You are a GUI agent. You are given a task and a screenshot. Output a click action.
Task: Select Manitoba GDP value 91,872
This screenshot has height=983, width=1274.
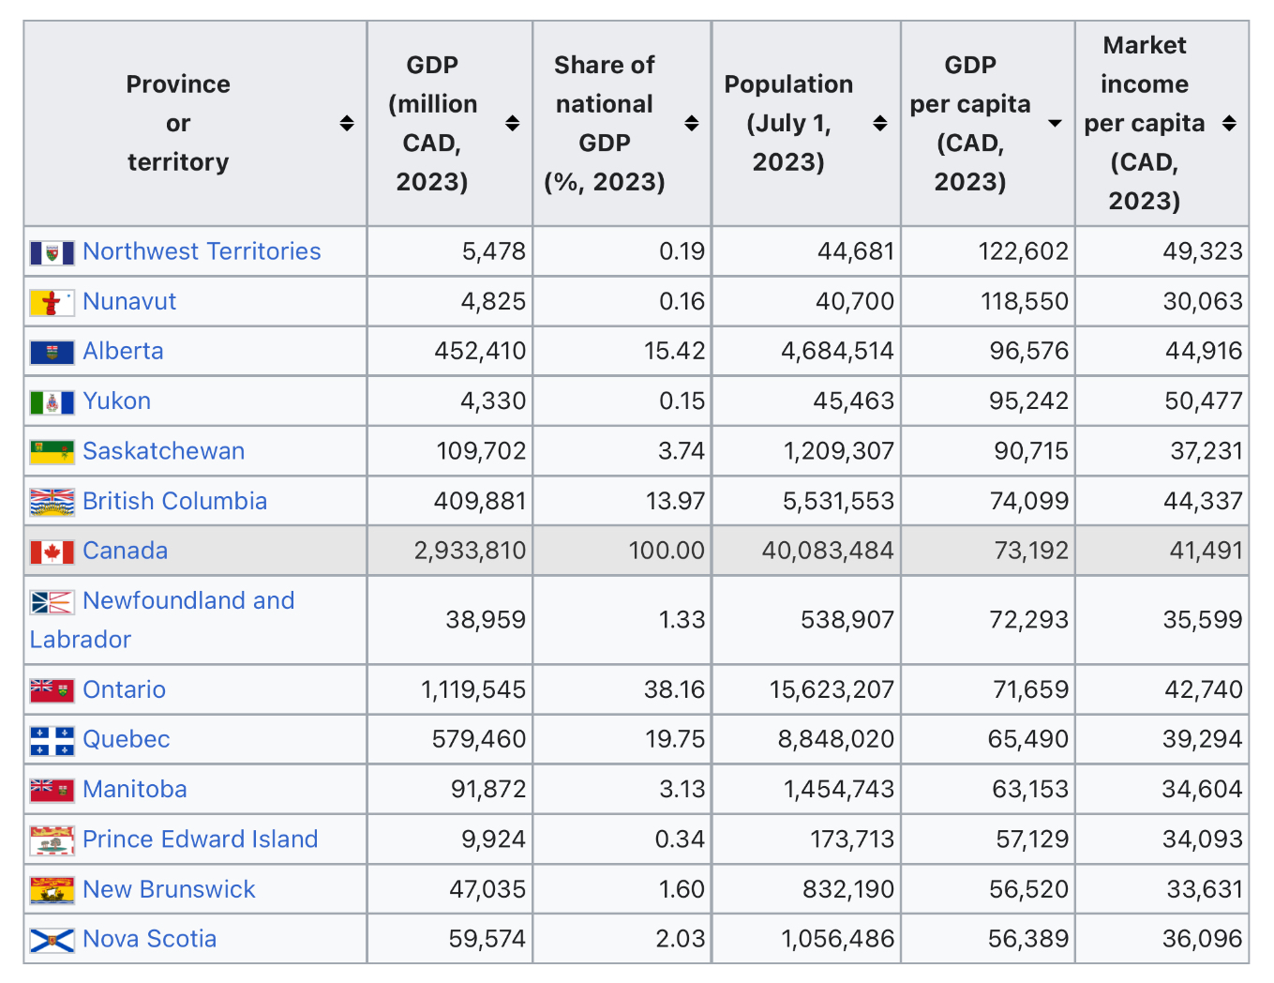[488, 789]
